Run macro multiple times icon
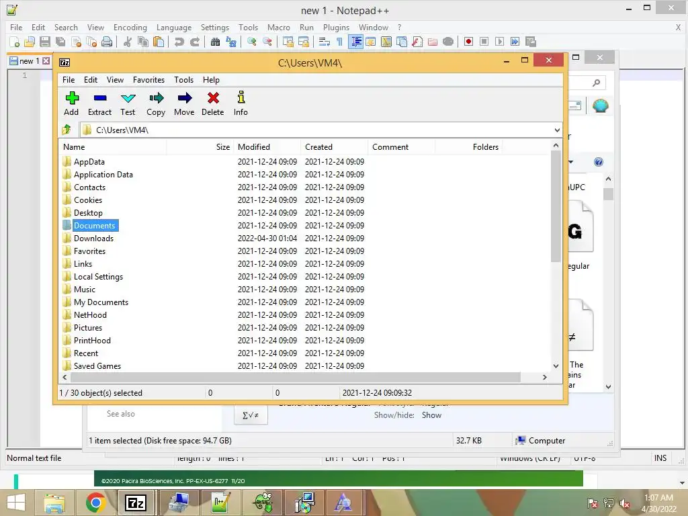 tap(515, 42)
